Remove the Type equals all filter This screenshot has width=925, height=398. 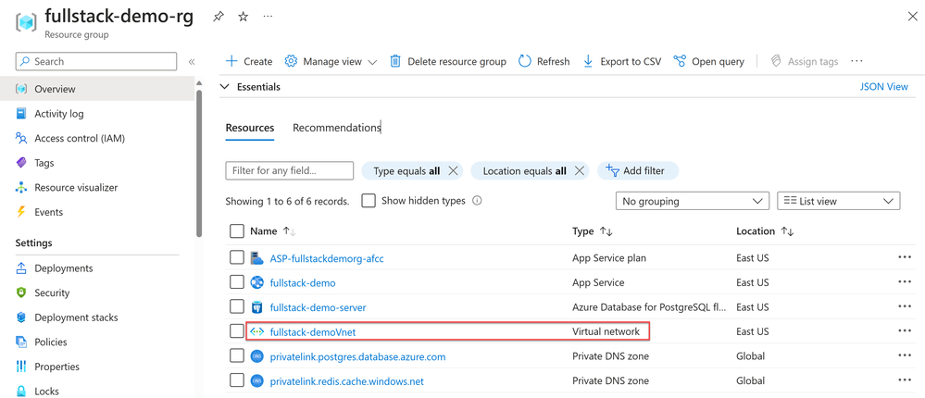(453, 171)
